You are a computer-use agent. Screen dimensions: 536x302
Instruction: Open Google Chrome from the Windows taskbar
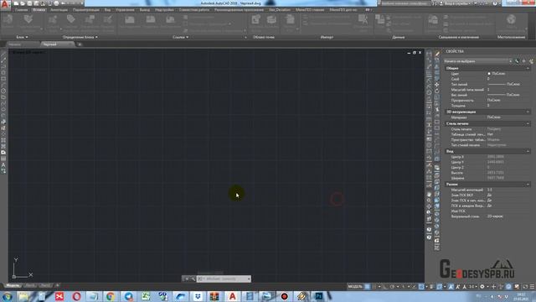(110, 296)
